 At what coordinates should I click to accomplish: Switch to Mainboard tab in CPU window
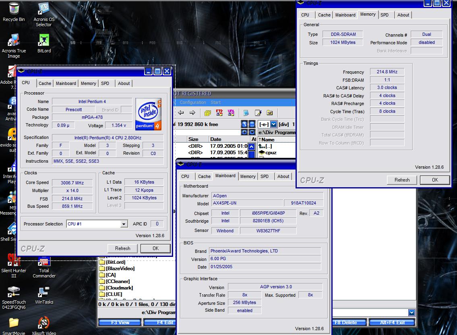[x=66, y=83]
